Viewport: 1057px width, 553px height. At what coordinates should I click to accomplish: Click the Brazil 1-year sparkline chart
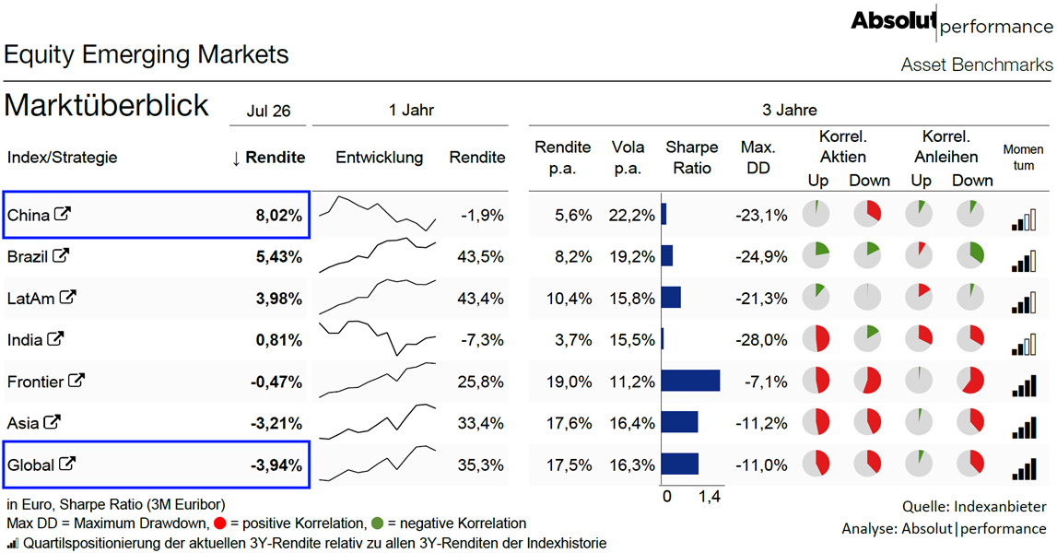[378, 255]
